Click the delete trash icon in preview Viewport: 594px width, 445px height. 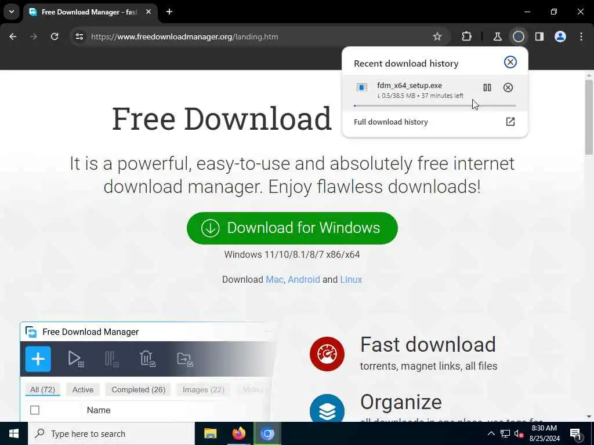(x=147, y=359)
